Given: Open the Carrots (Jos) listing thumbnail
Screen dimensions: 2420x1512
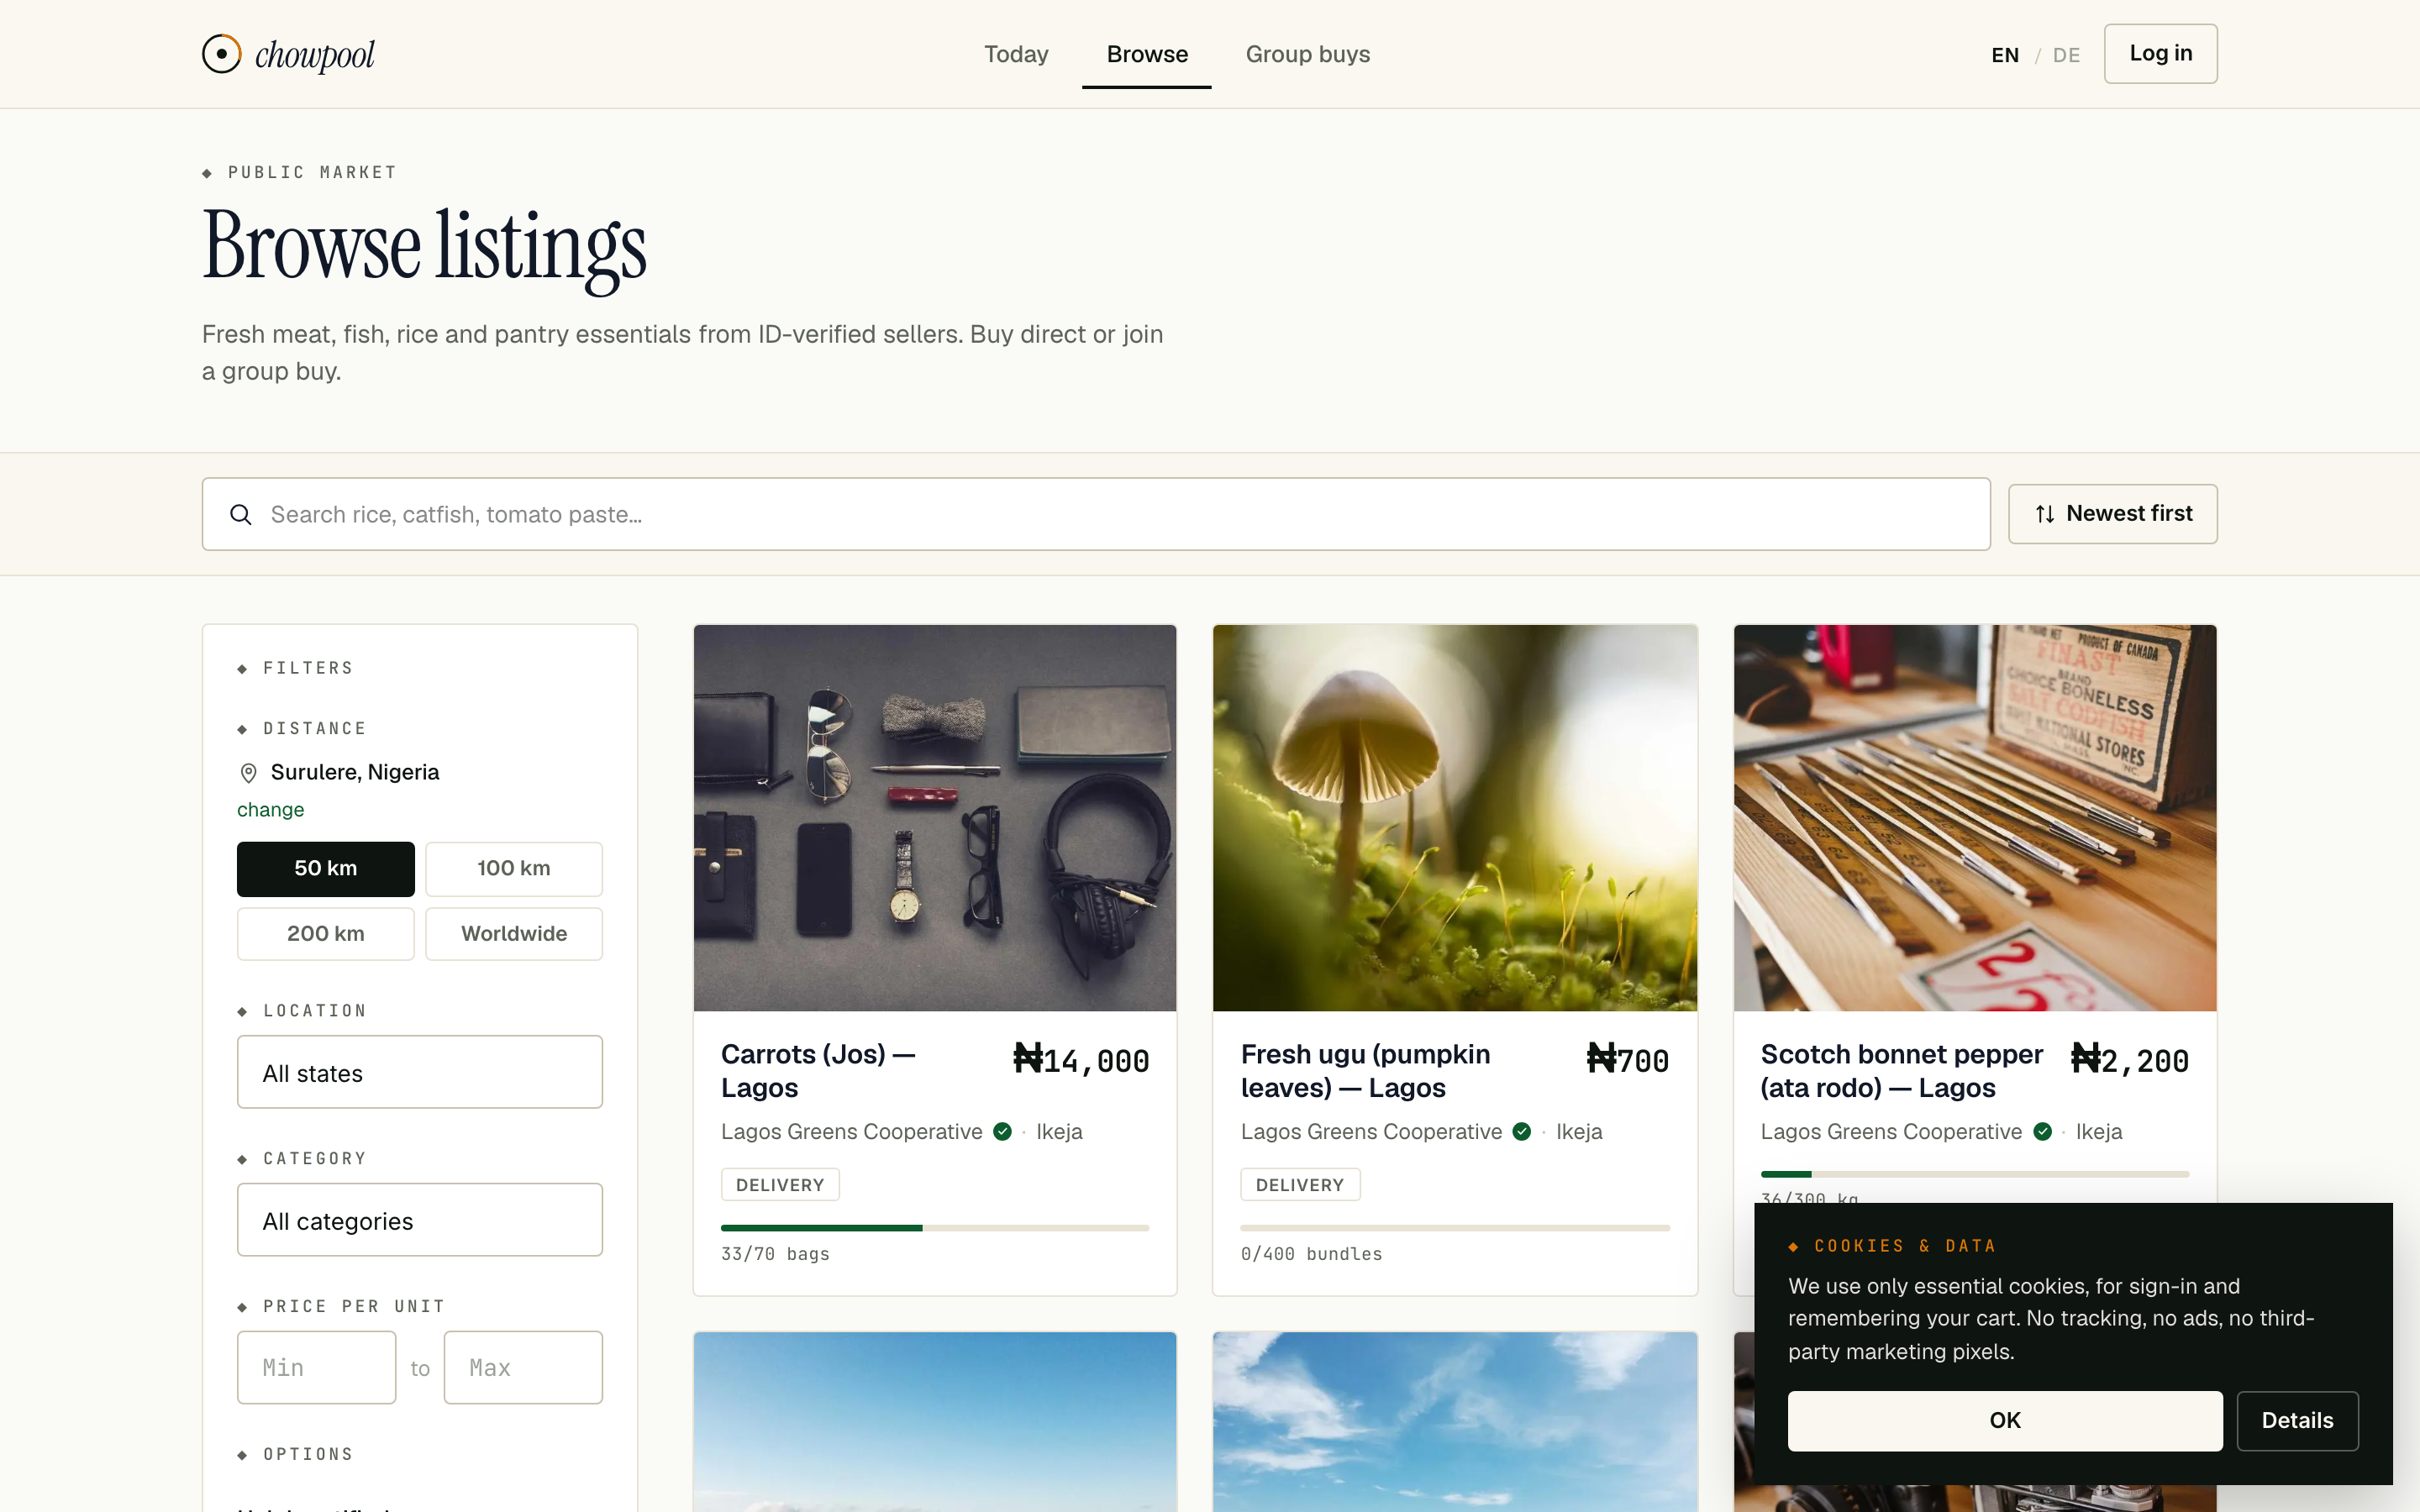Looking at the screenshot, I should point(935,818).
